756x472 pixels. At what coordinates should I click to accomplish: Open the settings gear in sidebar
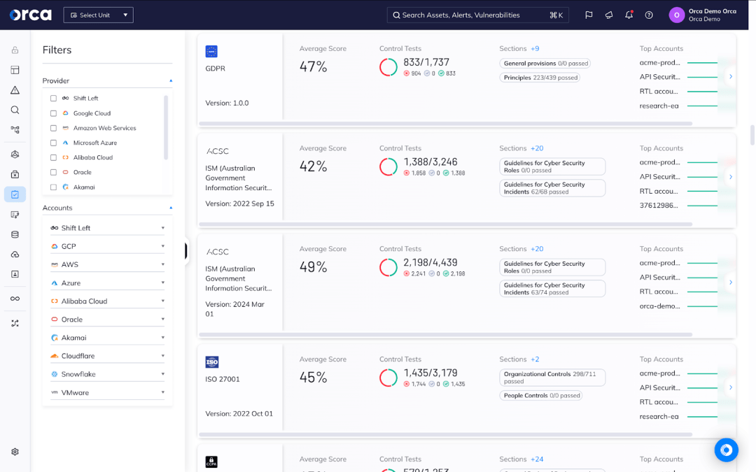pos(15,452)
